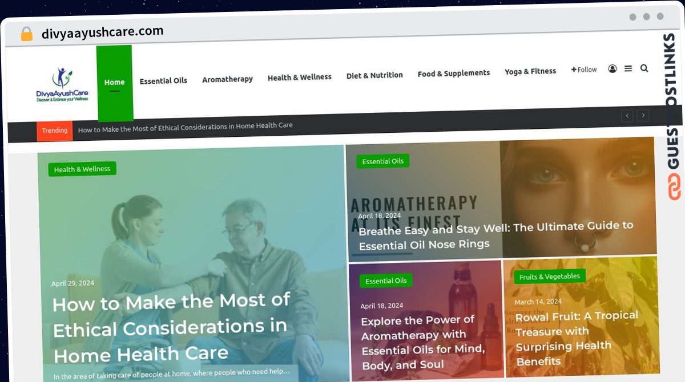Open the hamburger sidebar menu icon
Image resolution: width=685 pixels, height=382 pixels.
pyautogui.click(x=628, y=68)
